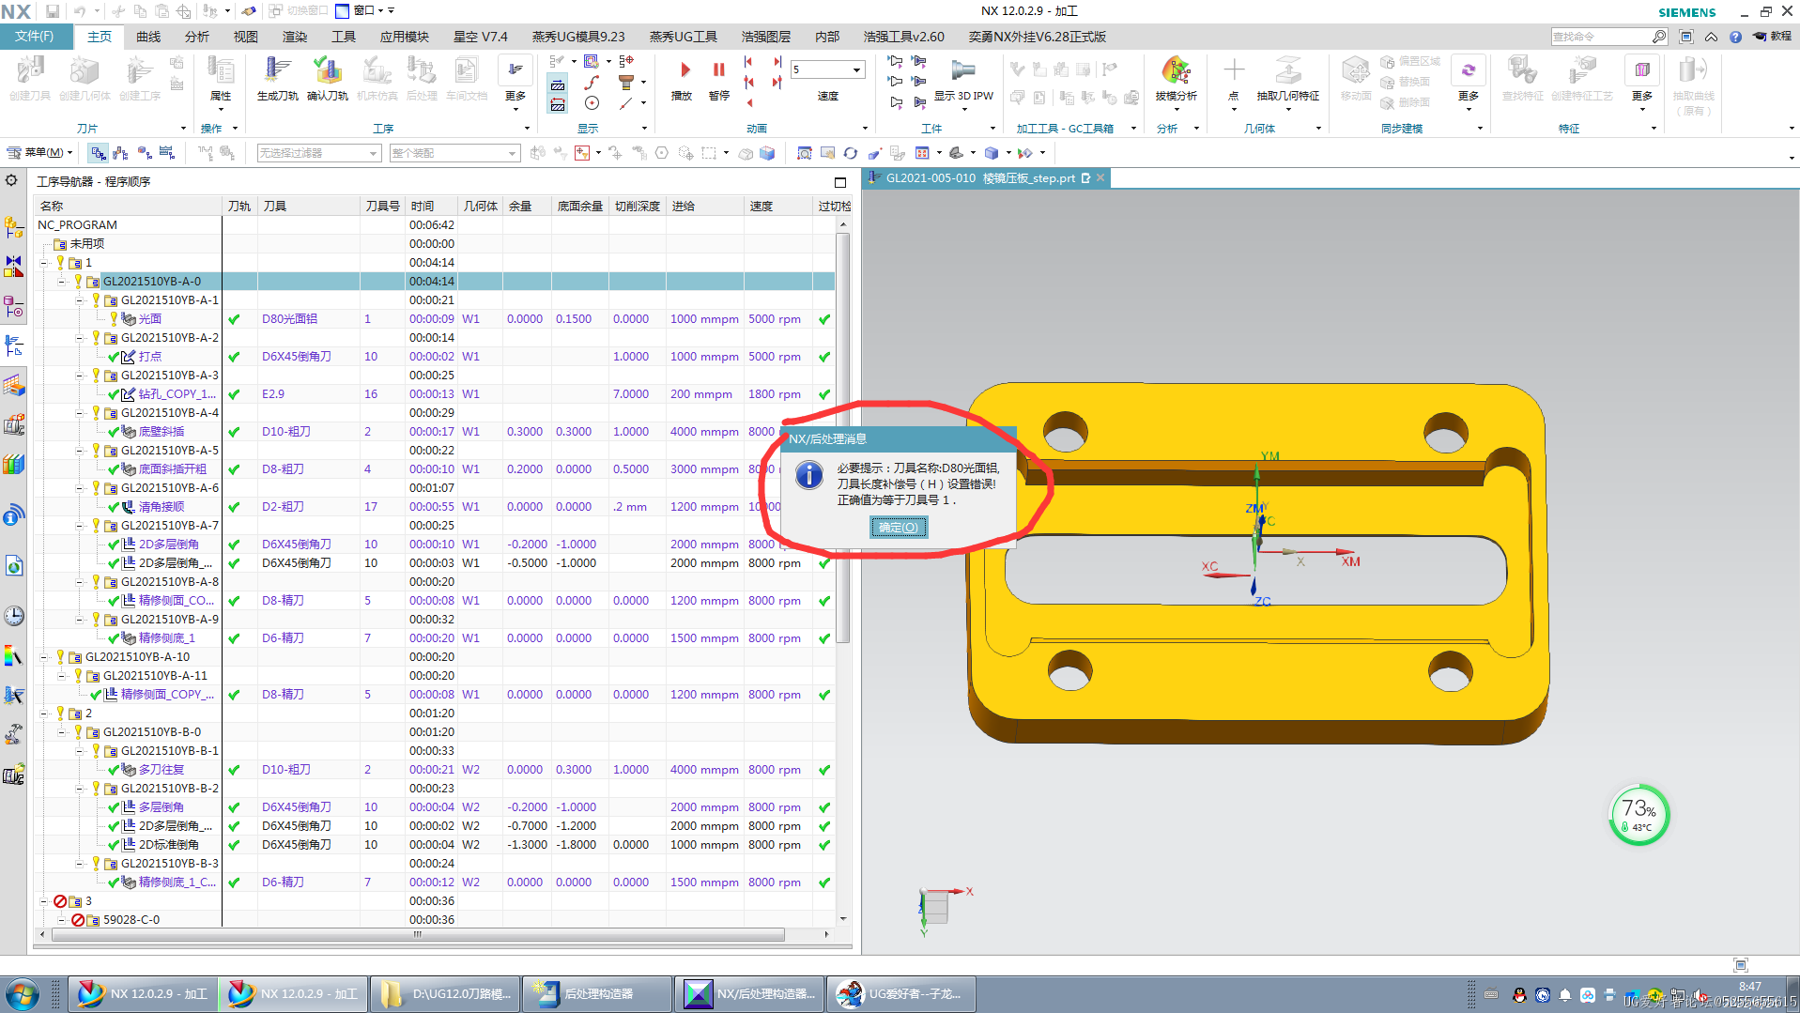Viewport: 1800px width, 1013px height.
Task: Click the navigator vertical scrollbar
Action: click(x=842, y=437)
